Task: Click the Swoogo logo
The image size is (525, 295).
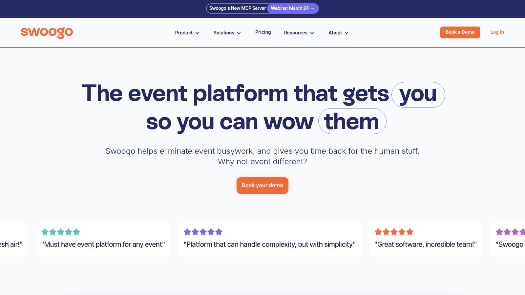Action: [47, 32]
